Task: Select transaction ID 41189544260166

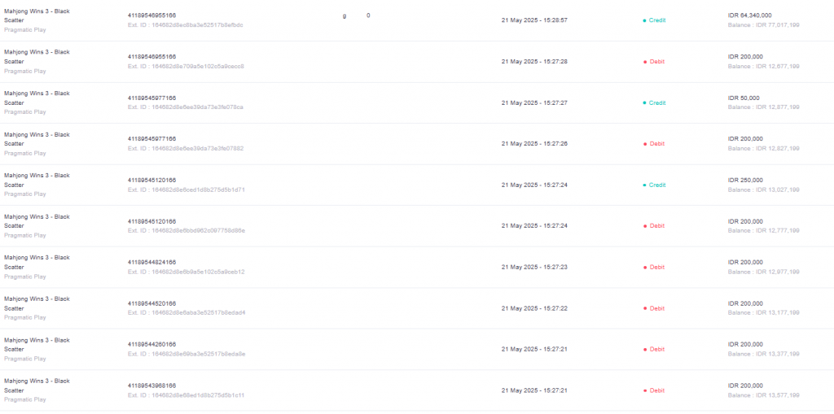Action: [x=151, y=344]
